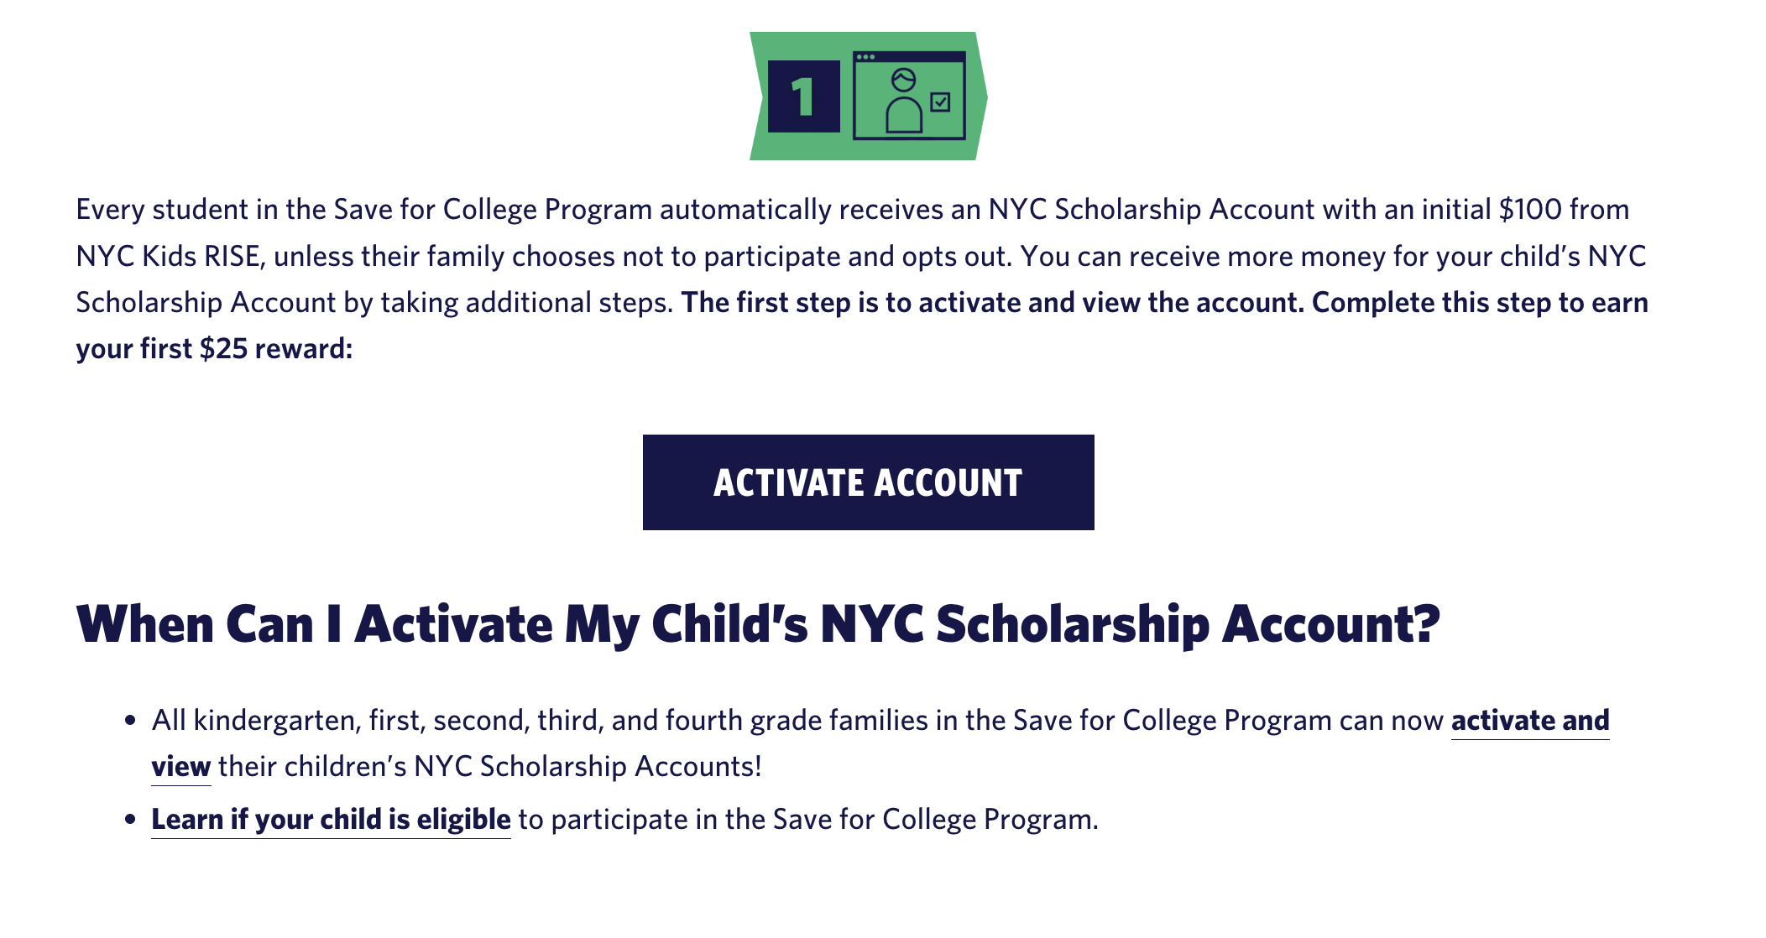
Task: Click the three dots in the window illustration
Action: coord(867,57)
